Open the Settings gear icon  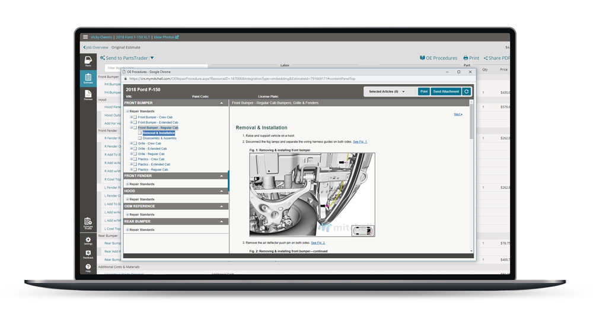(x=88, y=241)
